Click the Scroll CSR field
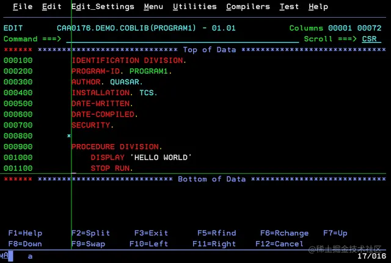This screenshot has height=263, width=391. coord(371,39)
